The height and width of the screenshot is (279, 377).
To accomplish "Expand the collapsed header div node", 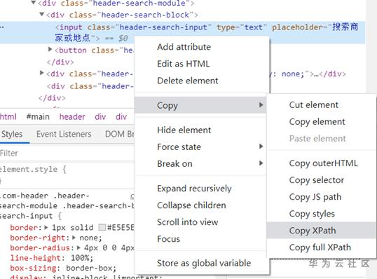I will [x=42, y=73].
